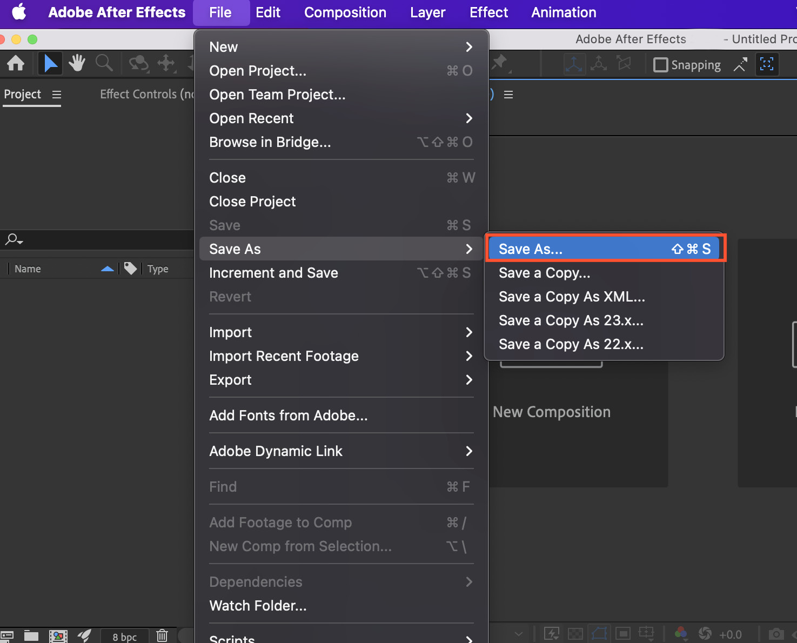Click the blue dashed snap-features bracket icon
The width and height of the screenshot is (797, 643).
767,64
